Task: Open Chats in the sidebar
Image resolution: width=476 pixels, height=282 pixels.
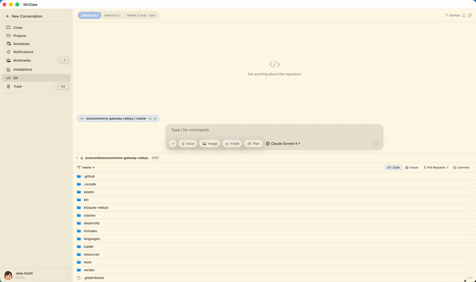Action: pyautogui.click(x=36, y=28)
